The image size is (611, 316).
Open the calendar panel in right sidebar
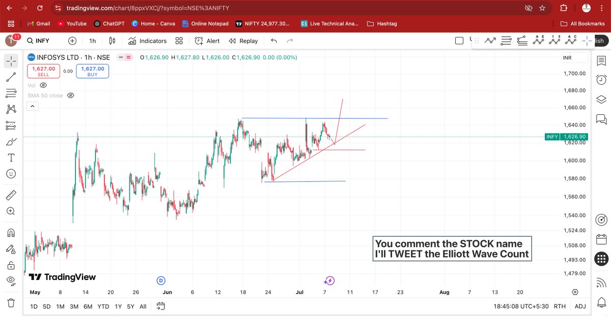pos(601,238)
